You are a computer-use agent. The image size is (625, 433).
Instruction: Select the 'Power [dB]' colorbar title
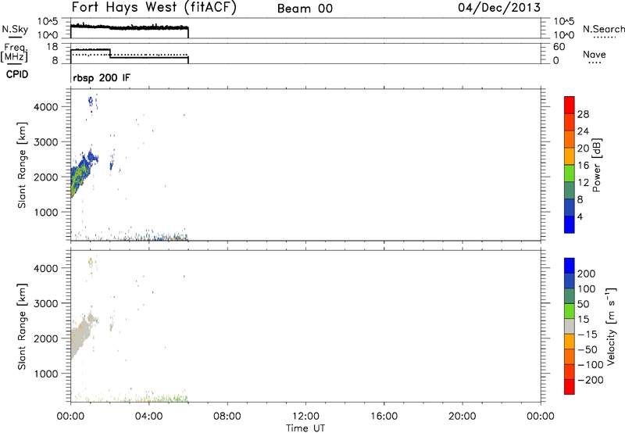pyautogui.click(x=596, y=165)
